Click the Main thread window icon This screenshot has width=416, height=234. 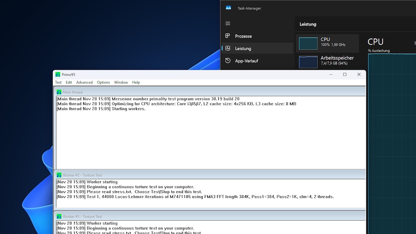click(59, 92)
